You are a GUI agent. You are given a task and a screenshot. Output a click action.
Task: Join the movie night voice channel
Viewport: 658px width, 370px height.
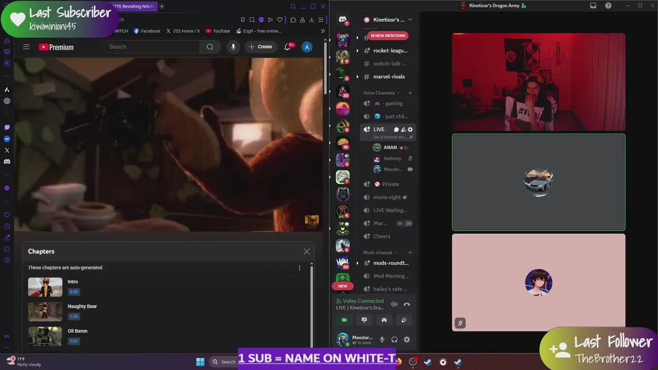(x=388, y=197)
